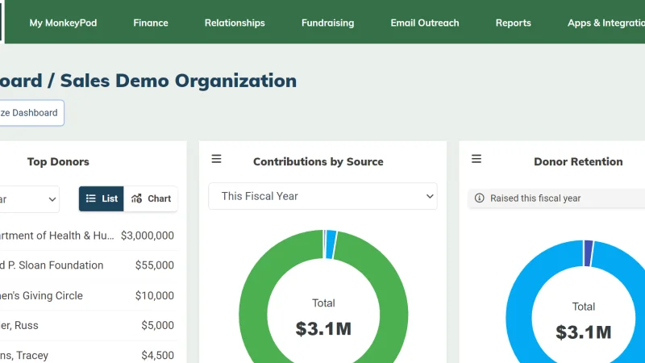Switch Top Donors to List view
Viewport: 645px width, 363px height.
[102, 198]
